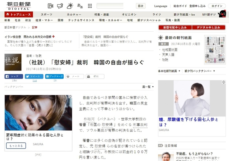Open the ライフ menu tab
Viewport: 229px width, 161px height.
click(x=157, y=14)
